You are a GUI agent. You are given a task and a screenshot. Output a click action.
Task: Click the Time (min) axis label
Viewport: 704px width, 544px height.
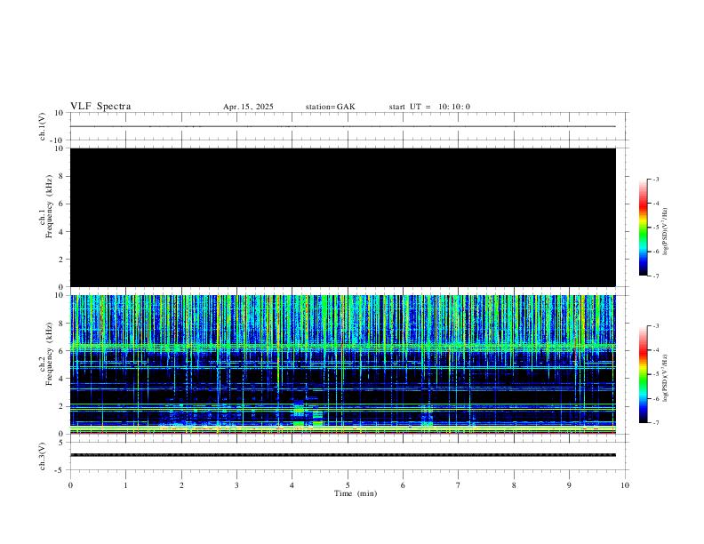(x=357, y=492)
